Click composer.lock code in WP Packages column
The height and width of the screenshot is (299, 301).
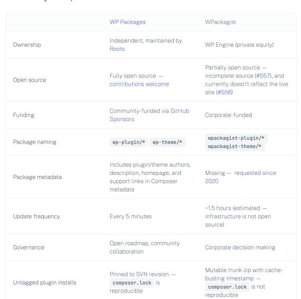click(x=132, y=283)
